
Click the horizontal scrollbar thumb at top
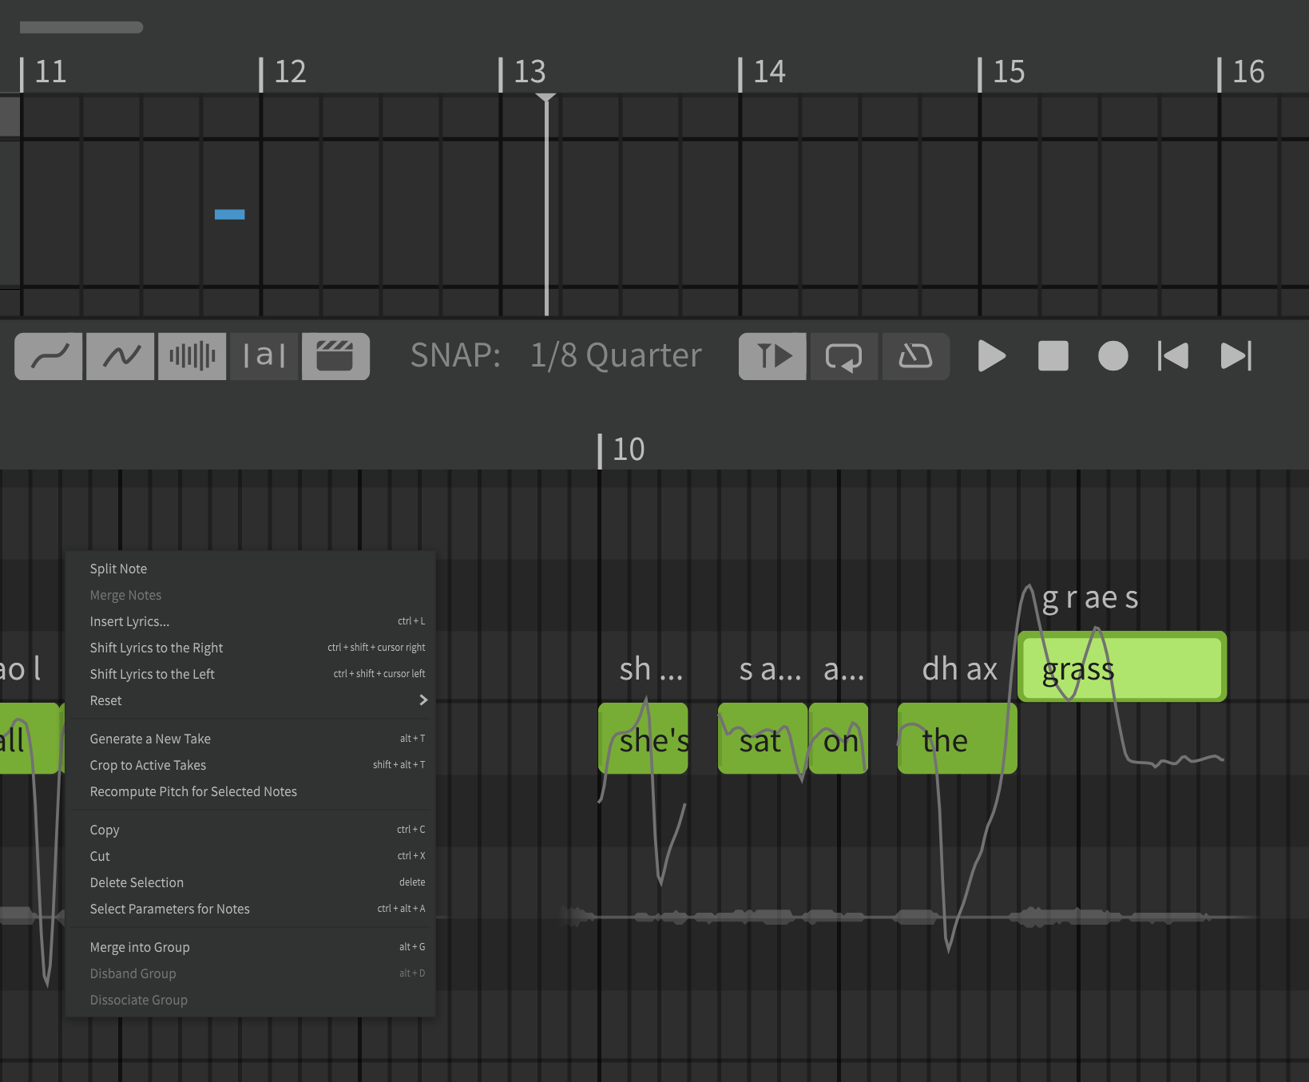[81, 27]
